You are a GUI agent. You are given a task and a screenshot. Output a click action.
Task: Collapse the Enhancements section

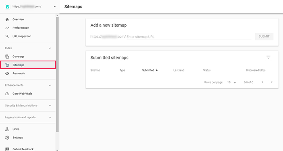50,85
